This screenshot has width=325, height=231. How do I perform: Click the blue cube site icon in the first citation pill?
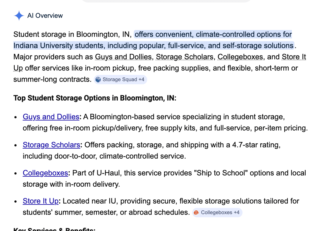(x=98, y=79)
